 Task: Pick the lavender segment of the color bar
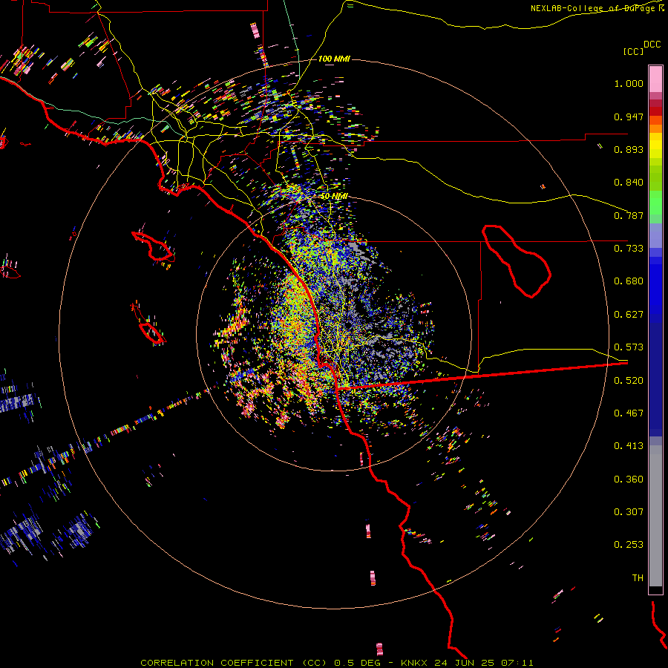coord(655,235)
